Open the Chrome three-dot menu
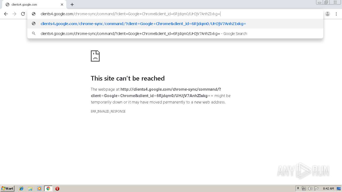Screen dimensions: 342x192 (336, 14)
